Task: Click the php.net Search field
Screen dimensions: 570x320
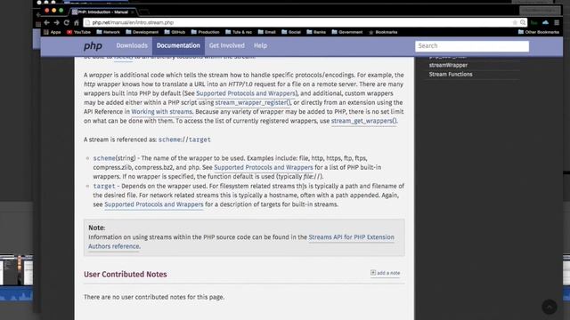Action: tap(472, 46)
